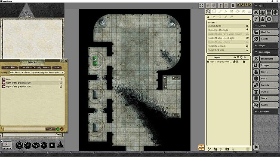Viewport: 280px width, 157px height.
Task: Switch to the paint brush tab
Action: click(220, 12)
